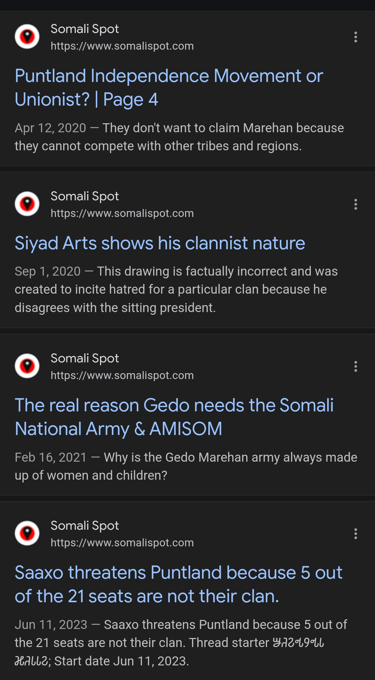Click Somali Spot favicon above Siyad Arts result
Viewport: 375px width, 680px height.
[x=27, y=204]
